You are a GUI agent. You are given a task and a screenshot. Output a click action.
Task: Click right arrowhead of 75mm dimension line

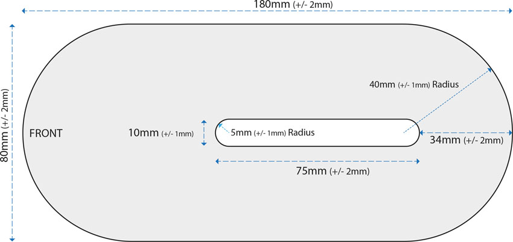(x=417, y=161)
